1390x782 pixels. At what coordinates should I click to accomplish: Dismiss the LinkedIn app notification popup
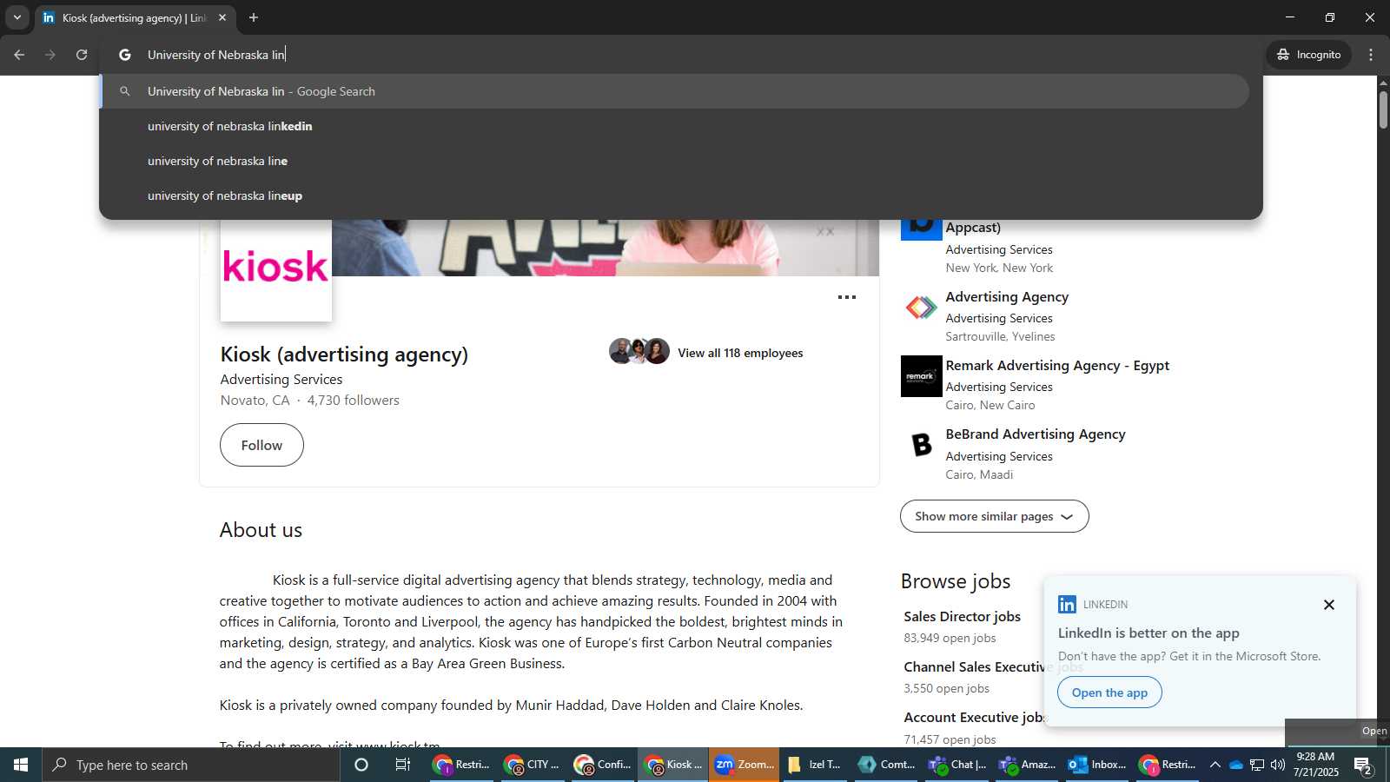(1328, 605)
